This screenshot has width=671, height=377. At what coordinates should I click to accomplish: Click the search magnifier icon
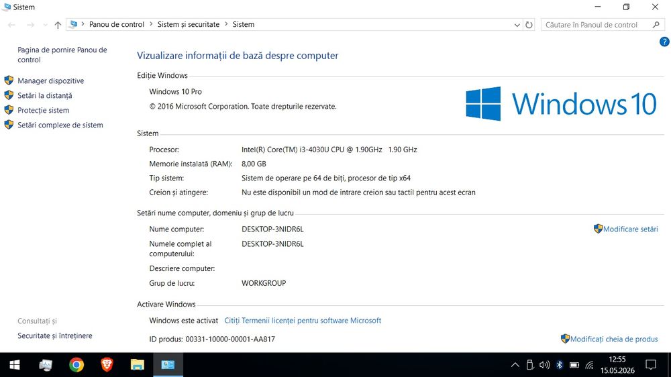(x=656, y=25)
